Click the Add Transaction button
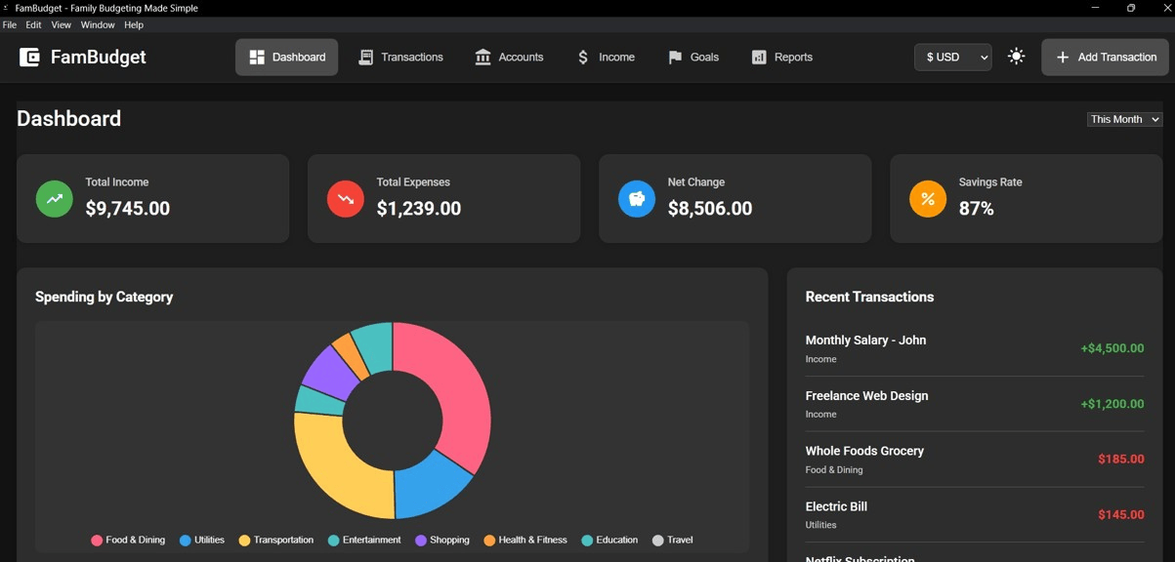Viewport: 1175px width, 562px height. 1104,57
